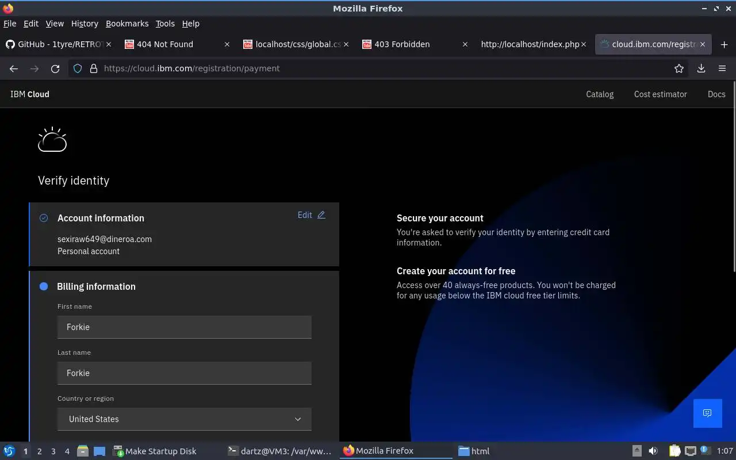Open the network status tray icon

690,451
